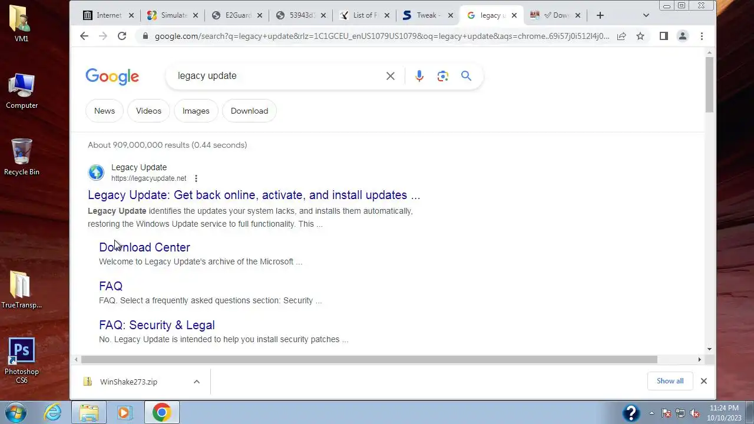Launch Internet Explorer from the taskbar
The height and width of the screenshot is (424, 754).
coord(53,412)
